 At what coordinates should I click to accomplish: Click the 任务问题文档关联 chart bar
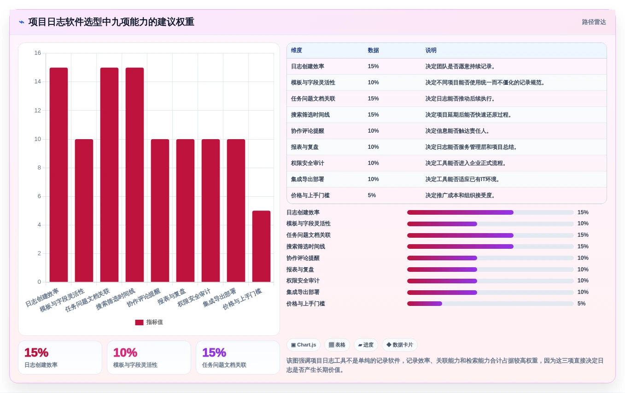(109, 175)
